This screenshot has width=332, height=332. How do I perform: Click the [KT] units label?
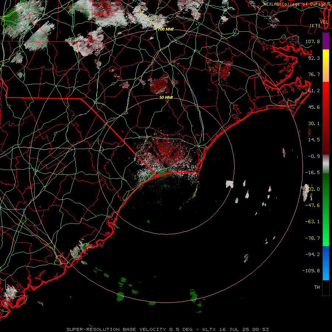point(315,25)
